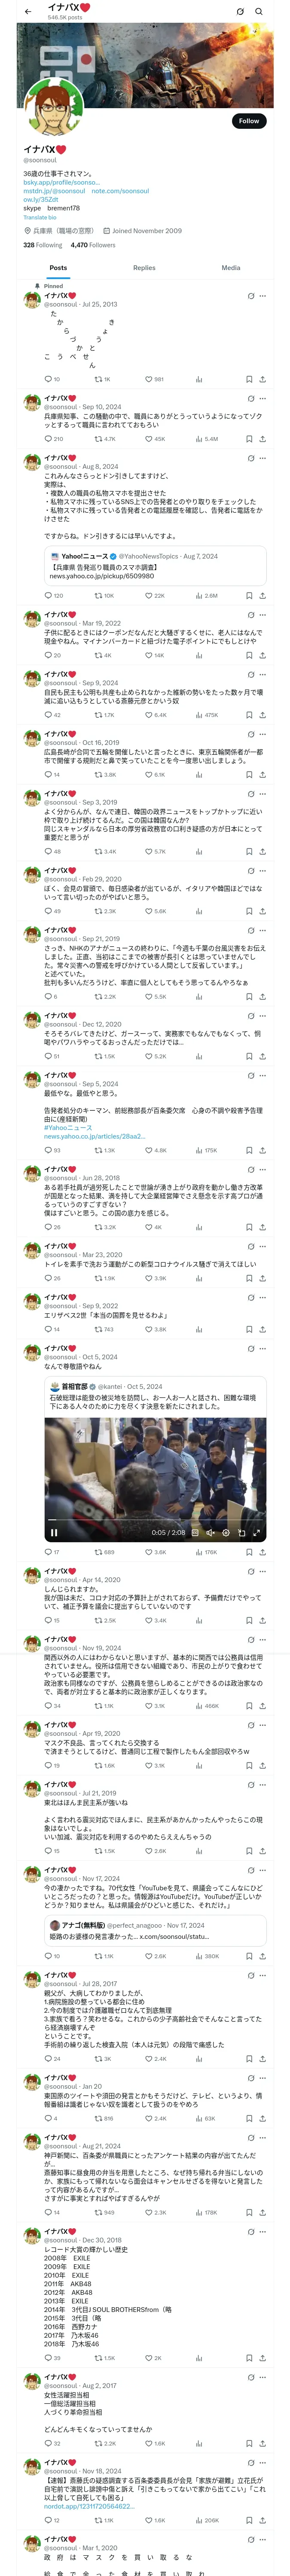Viewport: 290px width, 2576px height.
Task: Click Translate bio
Action: tap(40, 217)
